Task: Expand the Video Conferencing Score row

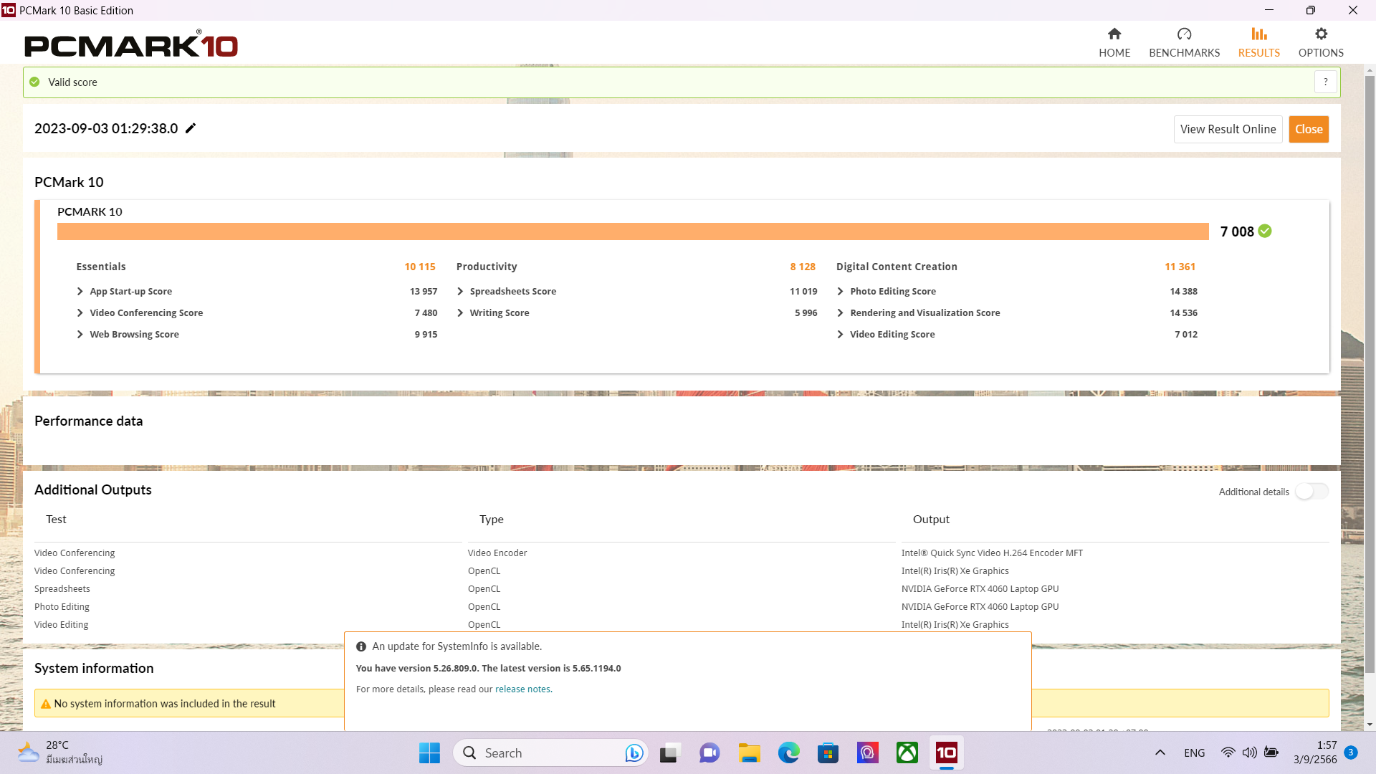Action: pyautogui.click(x=80, y=312)
